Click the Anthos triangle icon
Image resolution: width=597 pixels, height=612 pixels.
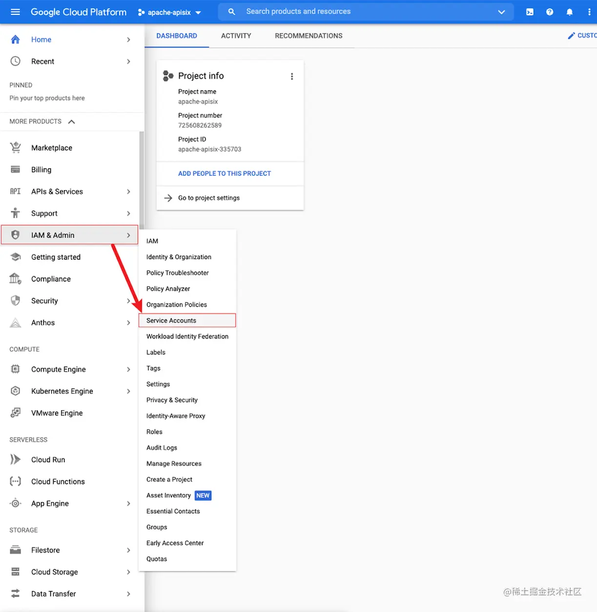(x=16, y=323)
